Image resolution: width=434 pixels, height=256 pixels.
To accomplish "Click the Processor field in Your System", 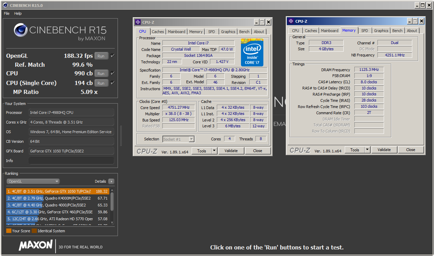I will pyautogui.click(x=71, y=113).
